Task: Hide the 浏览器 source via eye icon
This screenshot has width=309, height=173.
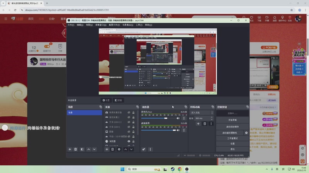Action: [129, 141]
